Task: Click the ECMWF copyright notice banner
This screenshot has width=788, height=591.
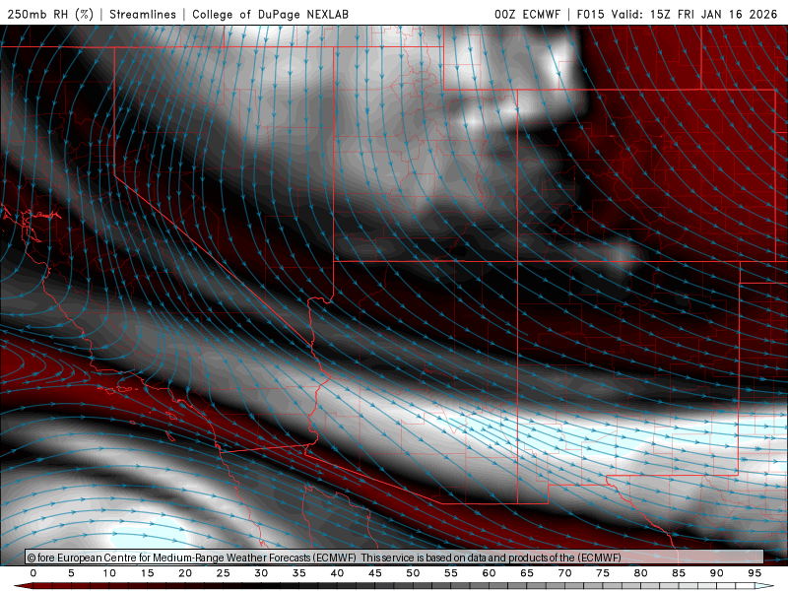Action: coord(394,558)
